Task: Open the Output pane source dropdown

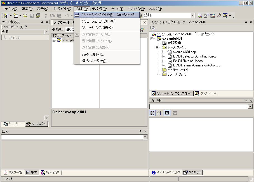Action: click(x=145, y=137)
